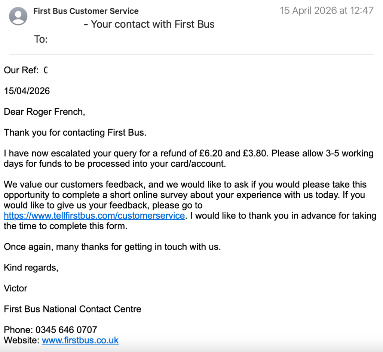Screen dimensions: 383x352
Task: Click the Website: label in the signature
Action: (x=21, y=340)
